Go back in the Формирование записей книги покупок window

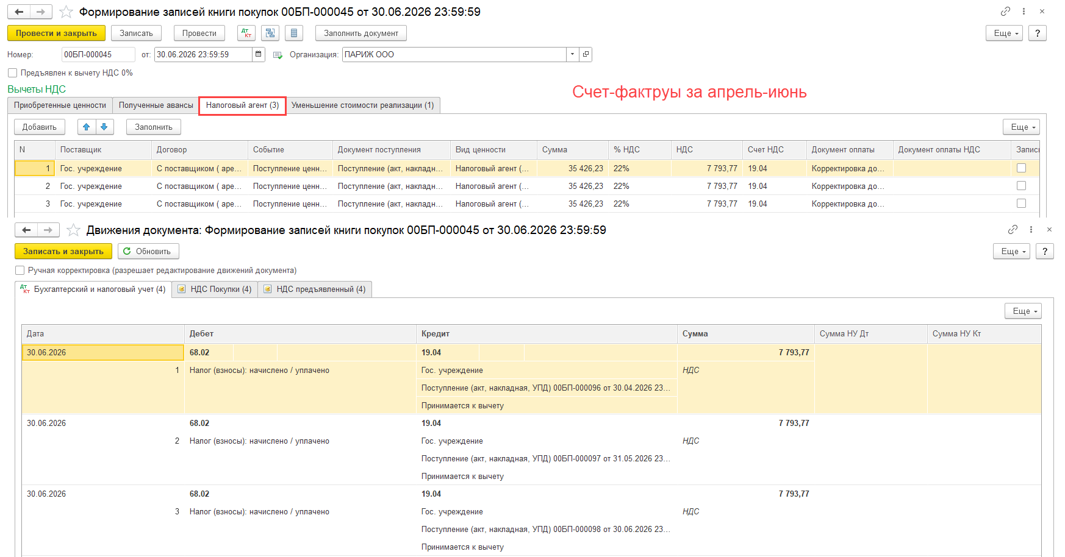click(x=19, y=12)
